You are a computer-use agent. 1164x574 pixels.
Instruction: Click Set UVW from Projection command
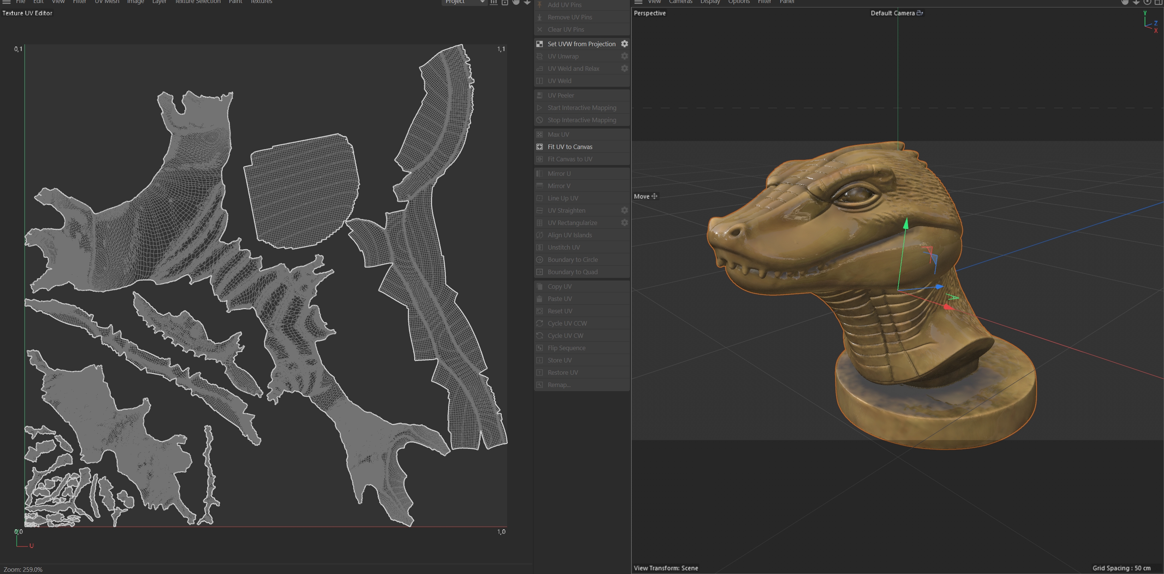581,44
